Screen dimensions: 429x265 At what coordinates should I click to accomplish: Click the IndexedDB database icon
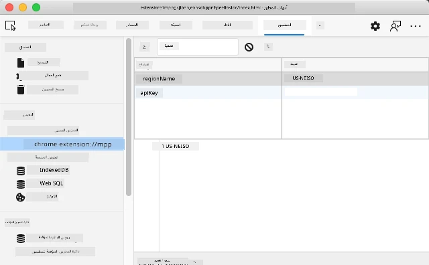click(x=21, y=171)
